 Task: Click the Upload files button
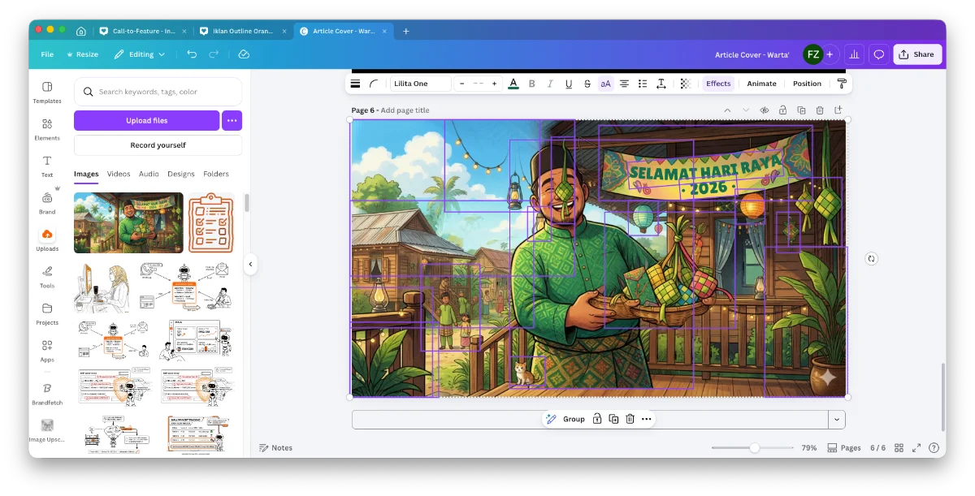coord(147,120)
